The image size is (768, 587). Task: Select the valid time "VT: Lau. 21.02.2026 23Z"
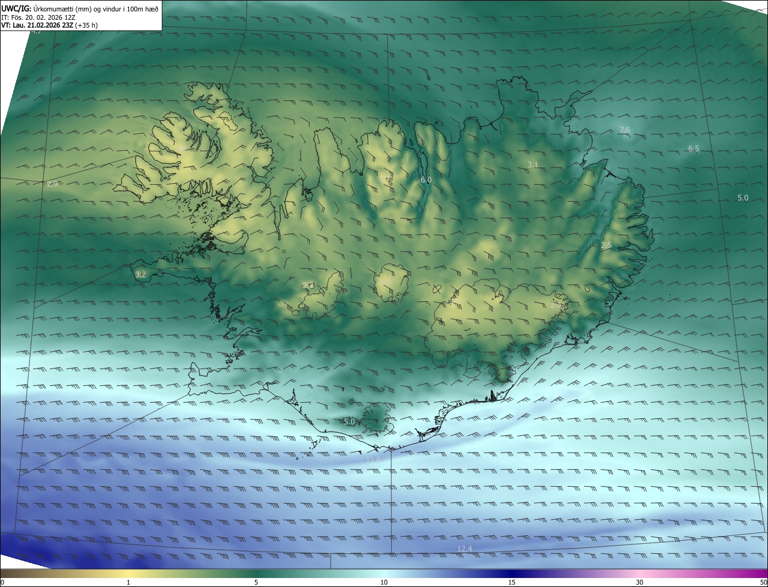[37, 25]
